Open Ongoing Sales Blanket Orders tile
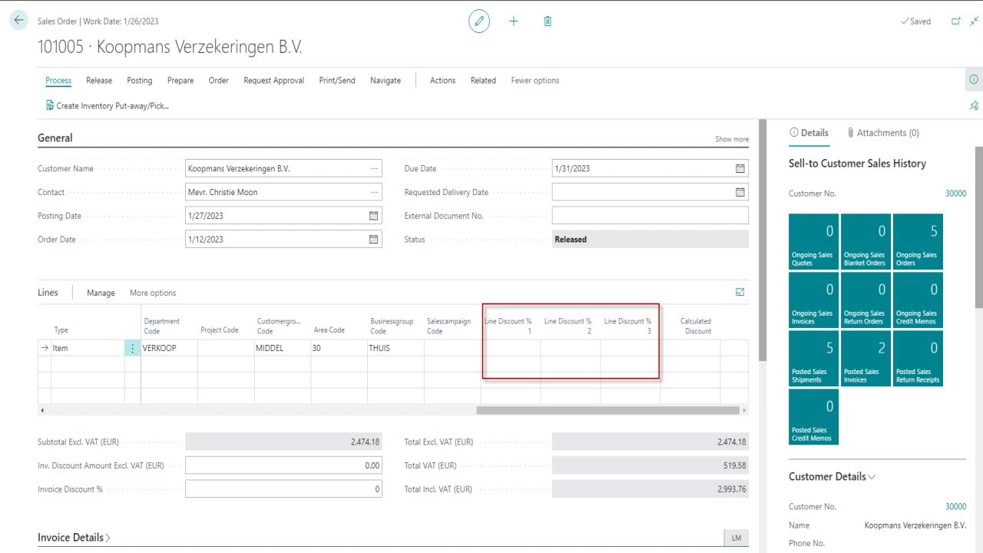Screen dimensions: 983x553 [866, 242]
